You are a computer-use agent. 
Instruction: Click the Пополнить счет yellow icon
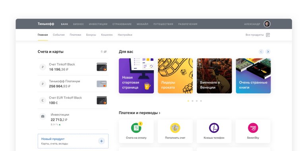175,128
